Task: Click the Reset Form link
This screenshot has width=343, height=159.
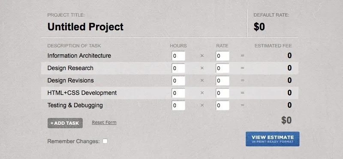Action: [104, 122]
